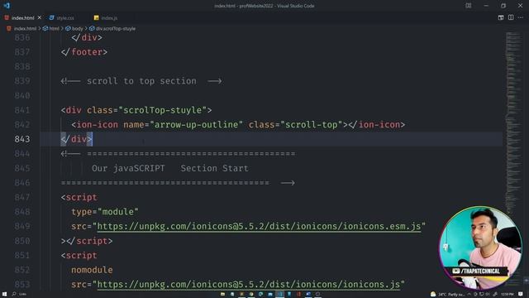This screenshot has height=298, width=529.
Task: Split the editor right
Action: point(511,17)
